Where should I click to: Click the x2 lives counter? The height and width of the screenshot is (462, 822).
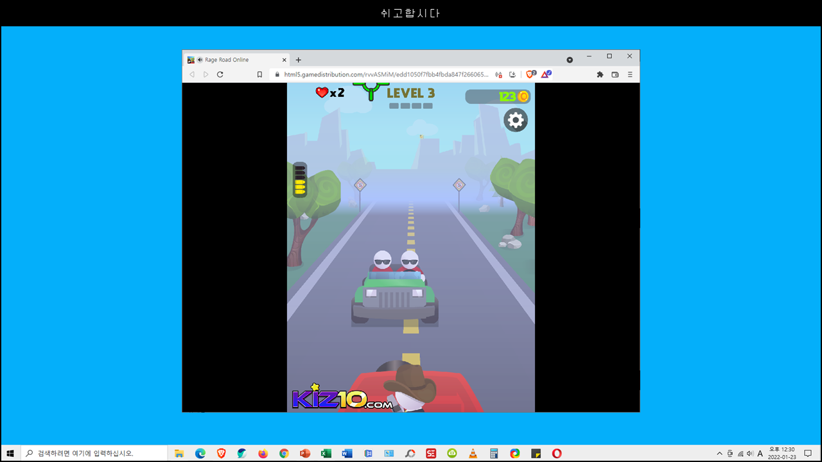pos(337,93)
